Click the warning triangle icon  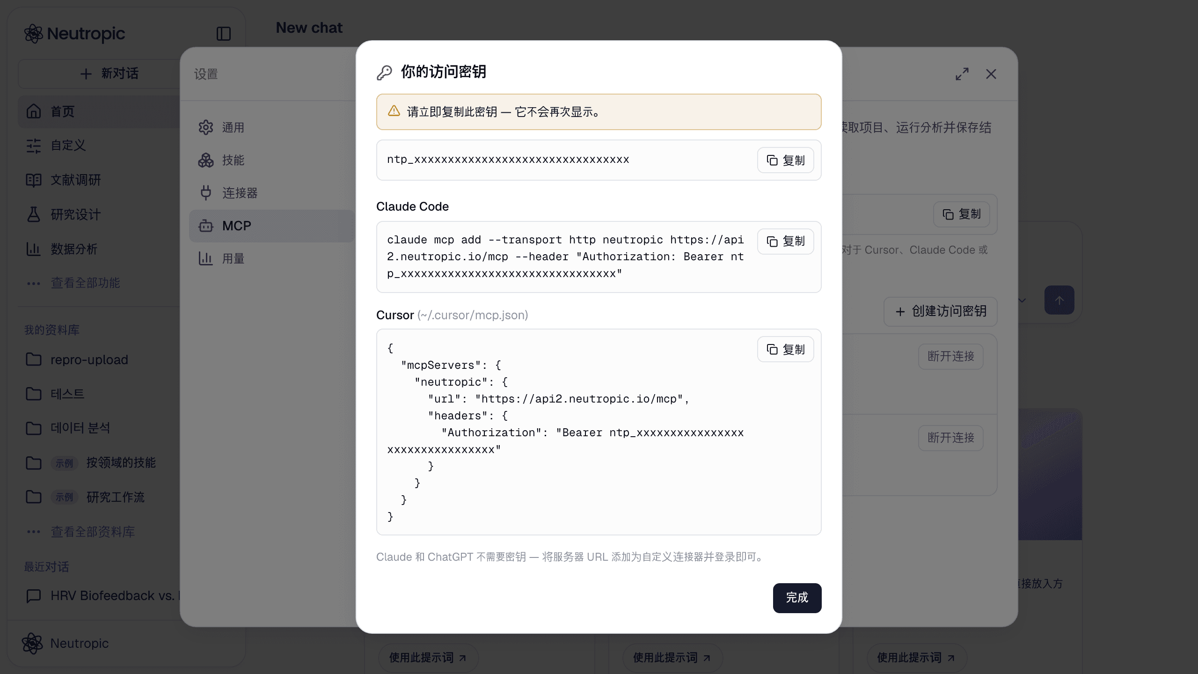pos(394,111)
